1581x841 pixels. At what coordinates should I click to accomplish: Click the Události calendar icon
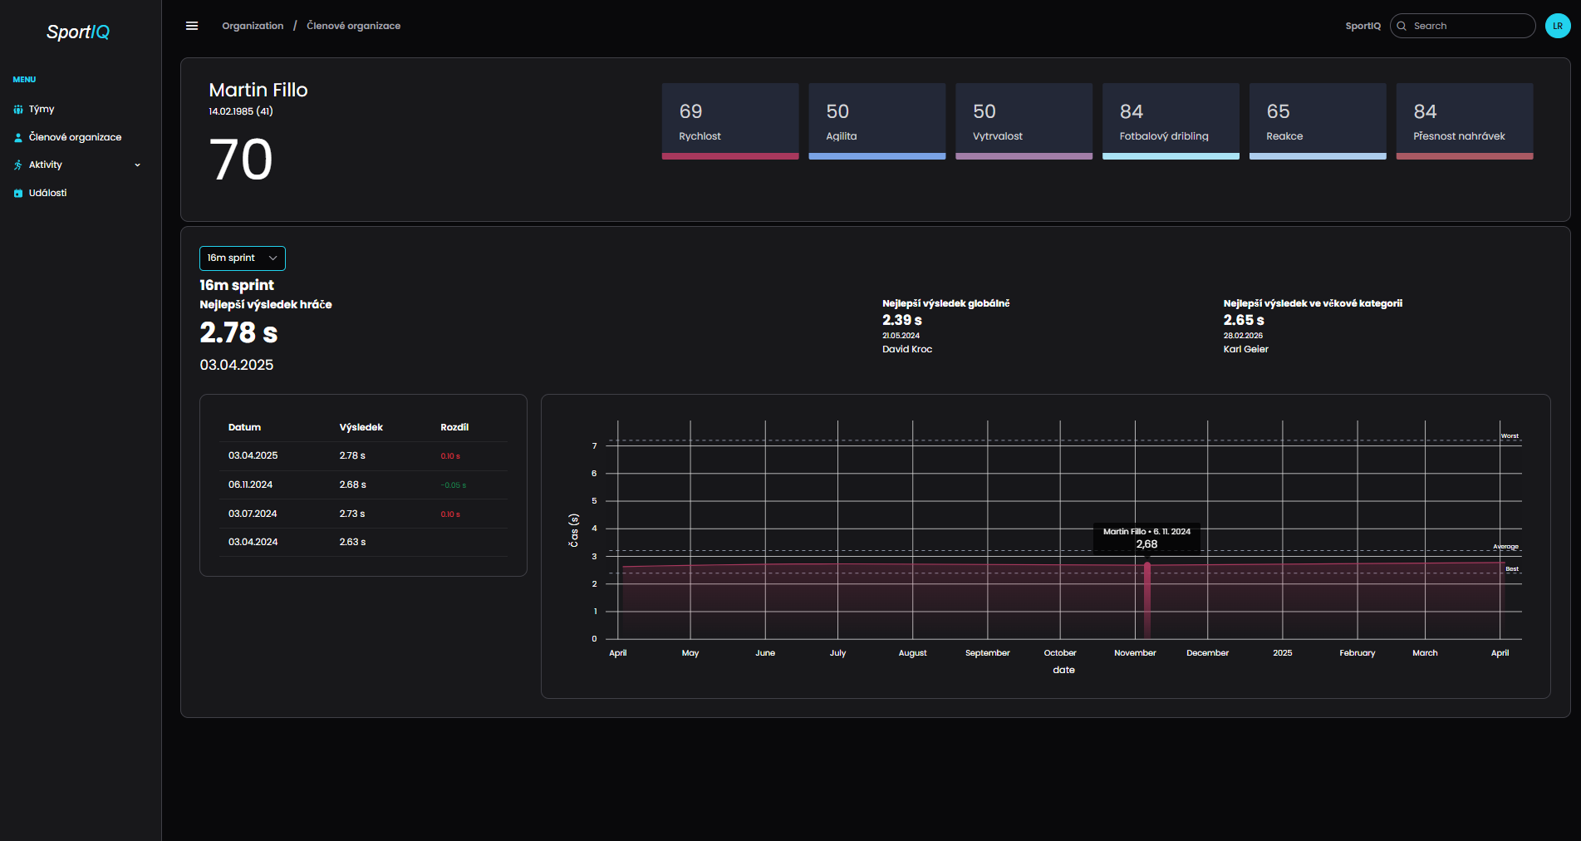click(x=18, y=193)
